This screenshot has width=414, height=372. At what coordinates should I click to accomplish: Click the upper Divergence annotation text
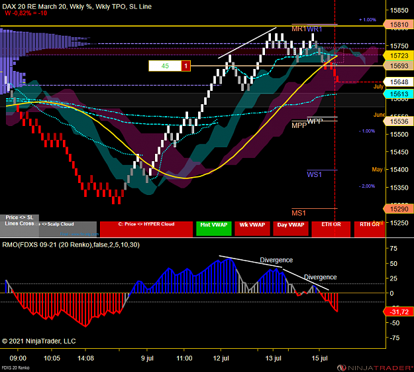click(276, 260)
